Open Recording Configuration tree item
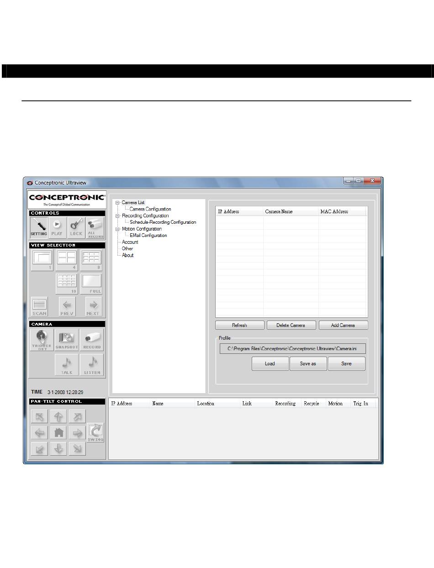The height and width of the screenshot is (568, 434). coord(145,216)
